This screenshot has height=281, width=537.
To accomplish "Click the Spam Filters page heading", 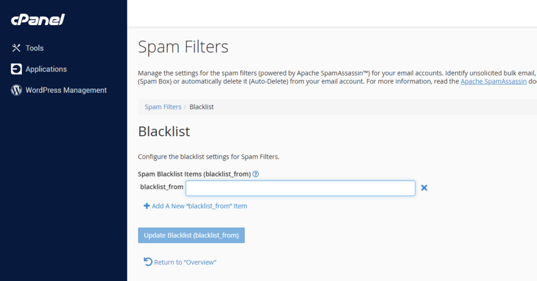I will click(x=183, y=47).
